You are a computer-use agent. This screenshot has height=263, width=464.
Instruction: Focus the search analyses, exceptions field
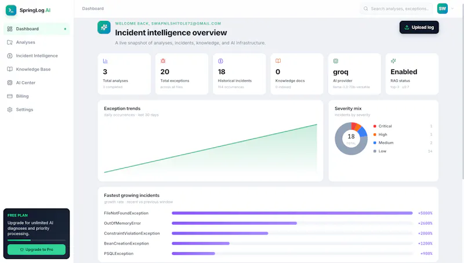coord(397,9)
